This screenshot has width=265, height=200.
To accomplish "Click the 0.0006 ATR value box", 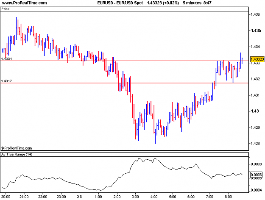I will tap(256, 175).
